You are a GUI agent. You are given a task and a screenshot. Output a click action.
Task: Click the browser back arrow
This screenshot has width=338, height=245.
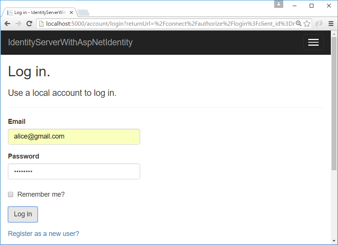click(7, 24)
